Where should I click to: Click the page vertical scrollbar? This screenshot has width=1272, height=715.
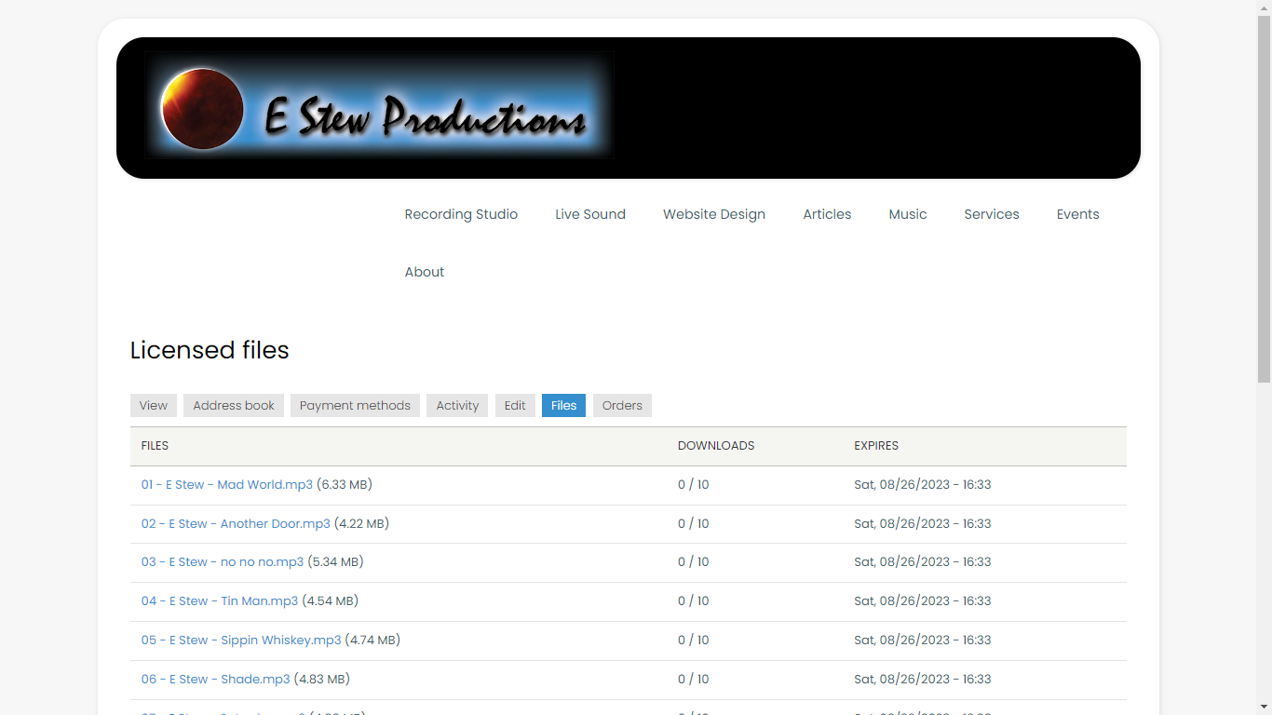1264,196
